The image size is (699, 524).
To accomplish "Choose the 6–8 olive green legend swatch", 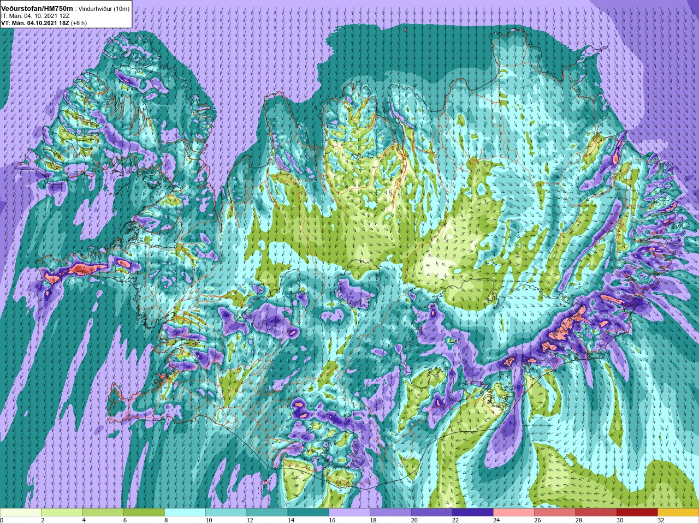I will click(144, 513).
